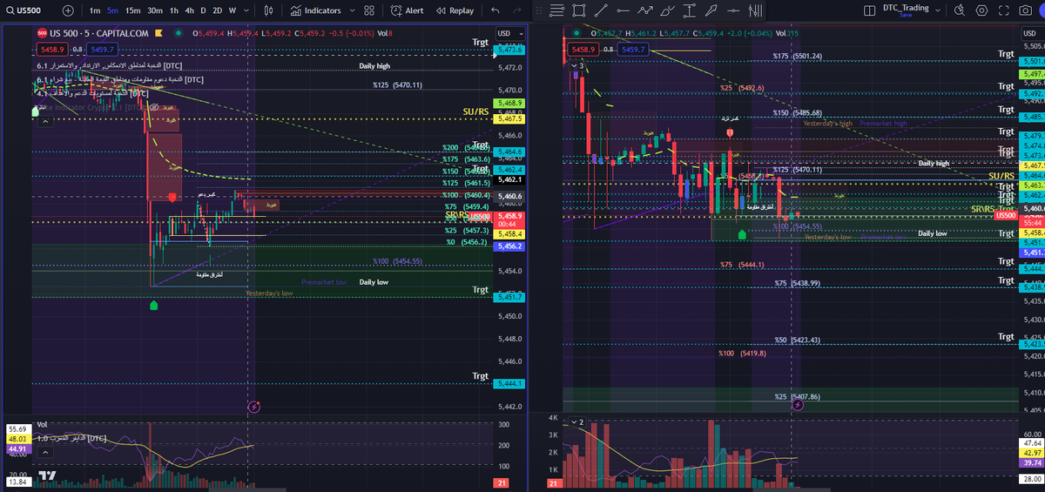The image size is (1045, 492).
Task: Select the D daily timeframe
Action: (x=203, y=10)
